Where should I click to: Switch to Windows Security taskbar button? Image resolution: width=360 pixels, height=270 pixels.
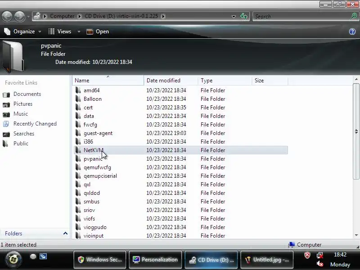(100, 260)
